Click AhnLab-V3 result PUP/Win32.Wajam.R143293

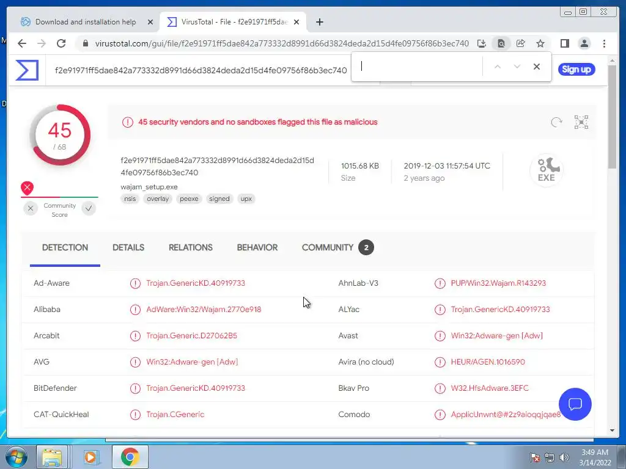[498, 283]
